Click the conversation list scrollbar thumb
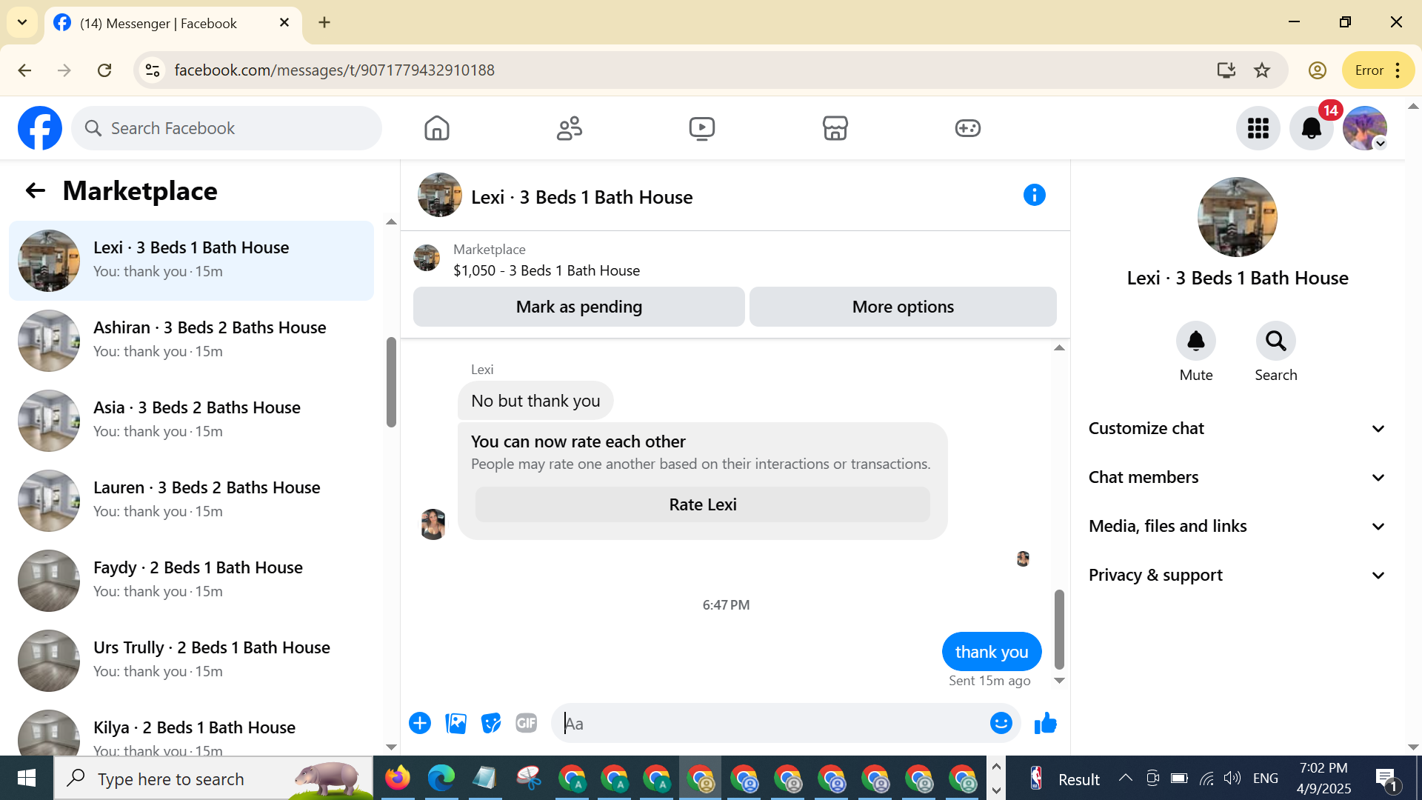 (x=391, y=382)
